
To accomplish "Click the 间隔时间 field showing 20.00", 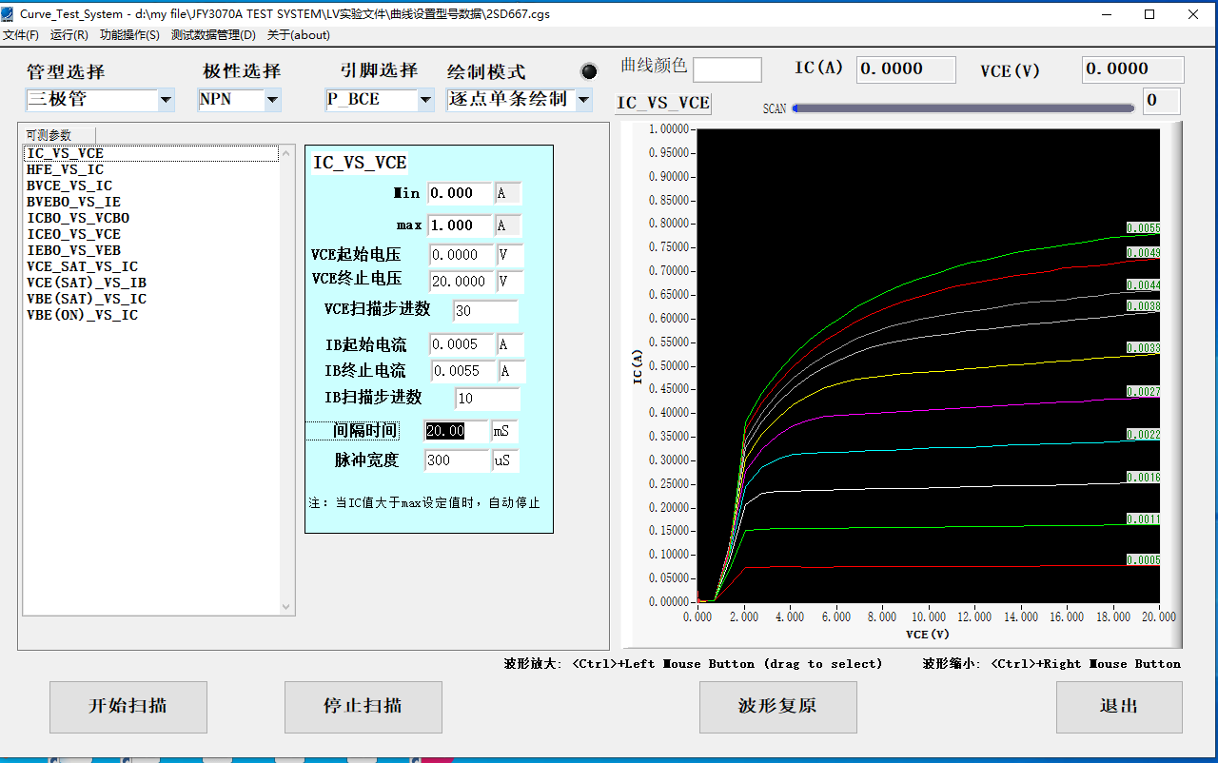I will (x=456, y=431).
